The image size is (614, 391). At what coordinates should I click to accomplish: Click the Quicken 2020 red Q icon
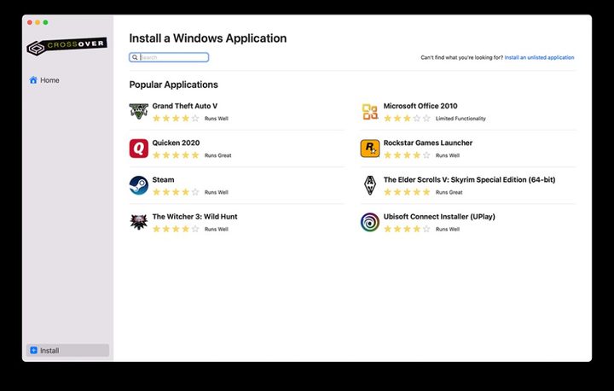[x=138, y=149]
